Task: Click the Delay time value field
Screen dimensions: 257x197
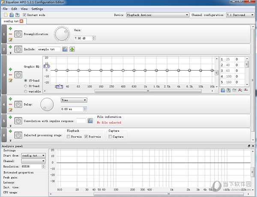Action: pos(72,109)
